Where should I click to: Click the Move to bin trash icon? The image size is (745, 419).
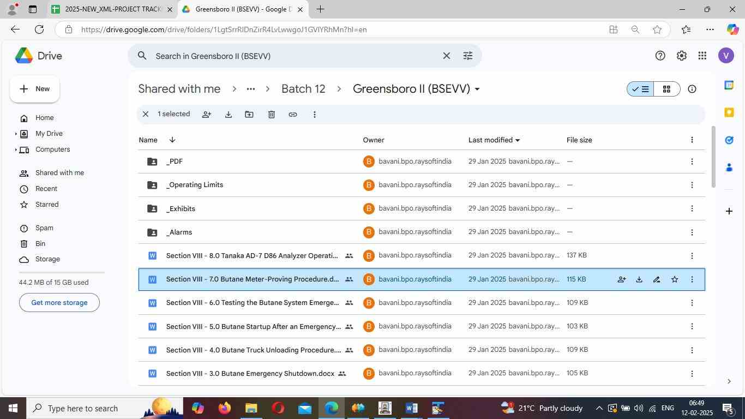coord(272,115)
